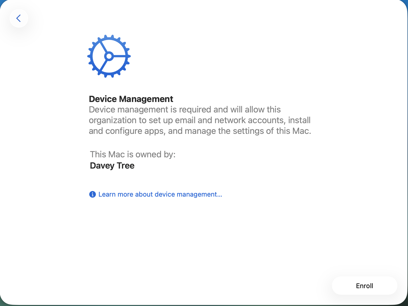This screenshot has height=306, width=408.
Task: Click the word Tree in owner name
Action: coord(125,166)
